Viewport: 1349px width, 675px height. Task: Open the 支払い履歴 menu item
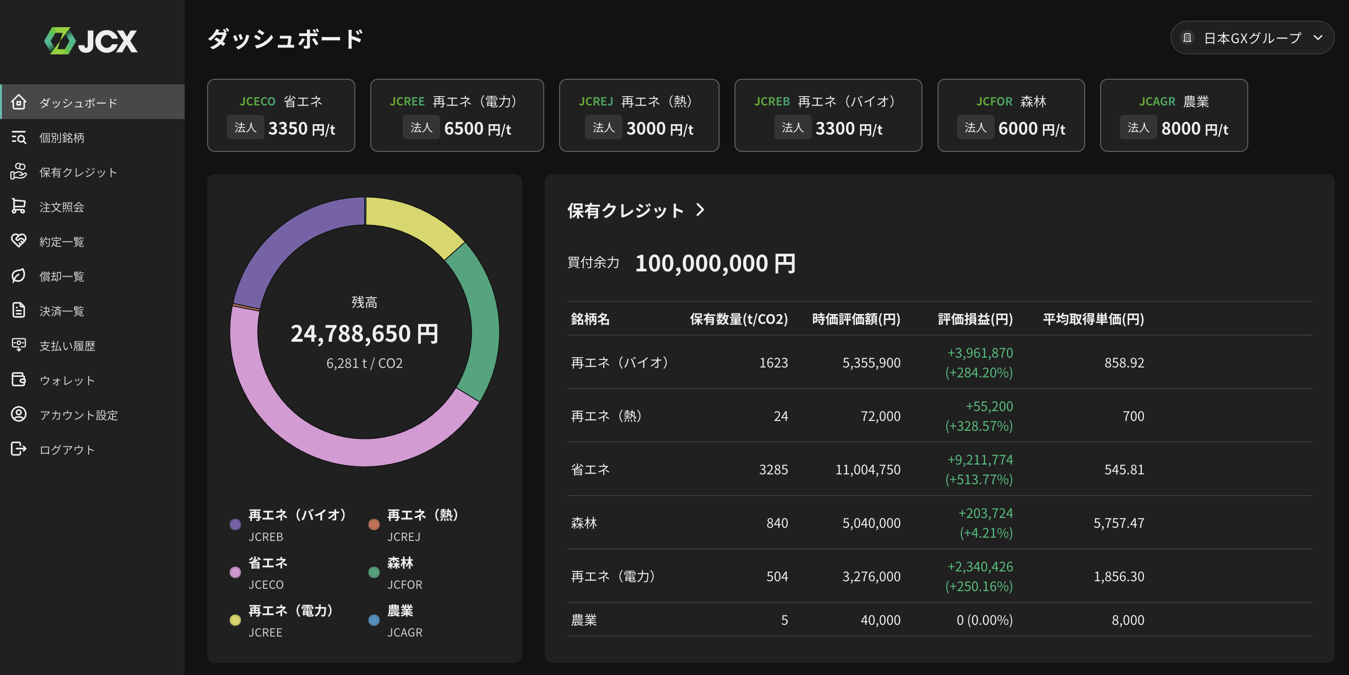point(67,345)
